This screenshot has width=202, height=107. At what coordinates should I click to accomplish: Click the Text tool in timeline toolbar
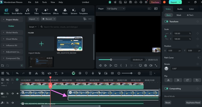pos(56,73)
